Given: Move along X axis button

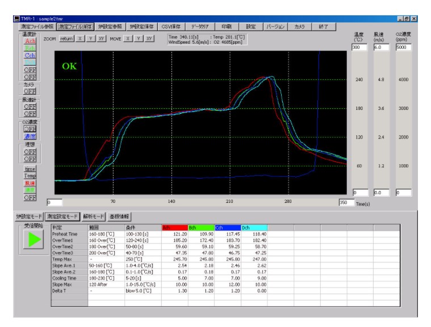Looking at the screenshot, I should point(128,39).
